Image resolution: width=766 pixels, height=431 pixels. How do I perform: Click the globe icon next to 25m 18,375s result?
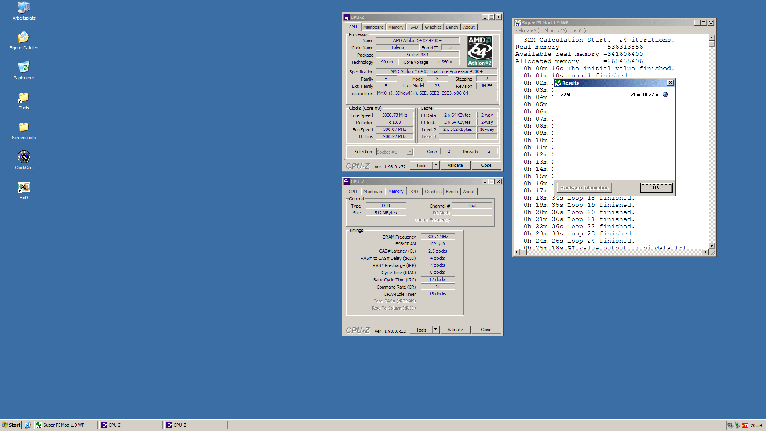coord(665,95)
